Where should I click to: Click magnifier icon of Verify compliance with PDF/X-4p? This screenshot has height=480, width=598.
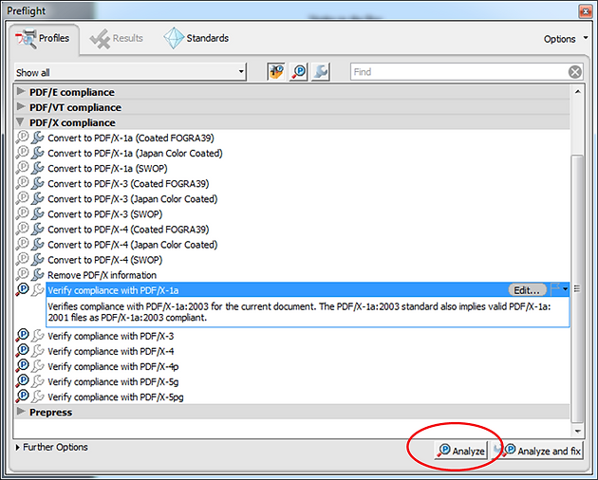click(x=22, y=366)
